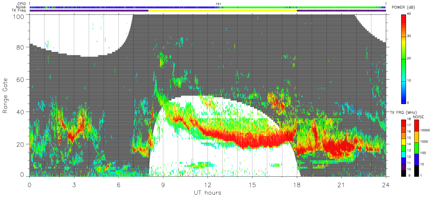Click the "60" tick on the Range Gate axis
The height and width of the screenshot is (200, 434).
click(21, 80)
